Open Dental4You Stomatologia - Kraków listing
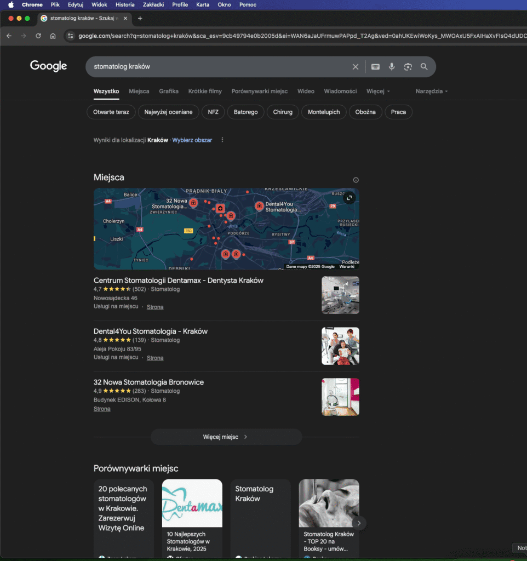This screenshot has width=527, height=561. (x=150, y=331)
